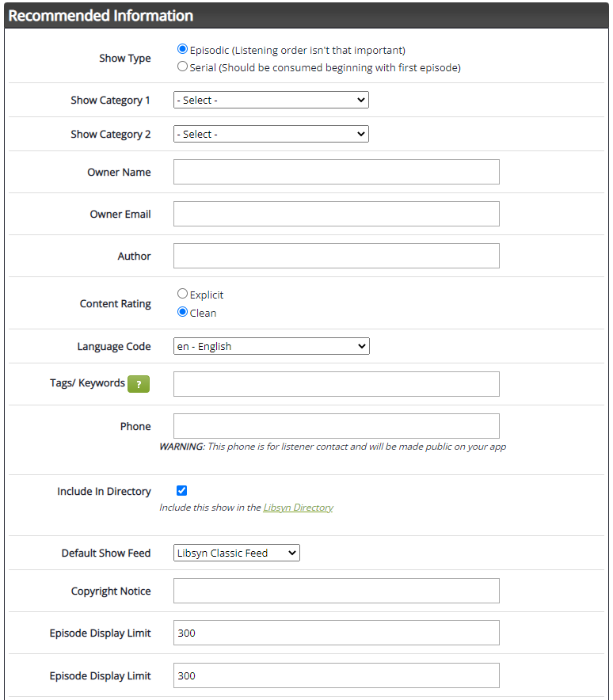Viewport: 613px width, 700px height.
Task: Choose the Explicit content rating
Action: point(182,293)
